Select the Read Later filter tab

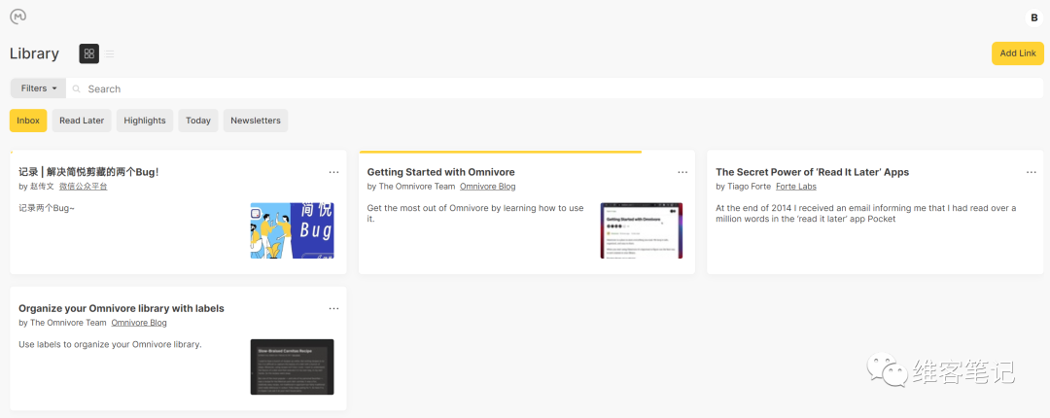point(82,121)
